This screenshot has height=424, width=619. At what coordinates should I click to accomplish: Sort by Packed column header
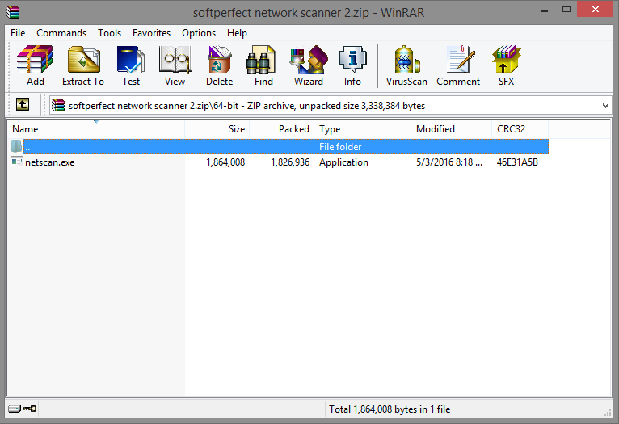(x=281, y=129)
